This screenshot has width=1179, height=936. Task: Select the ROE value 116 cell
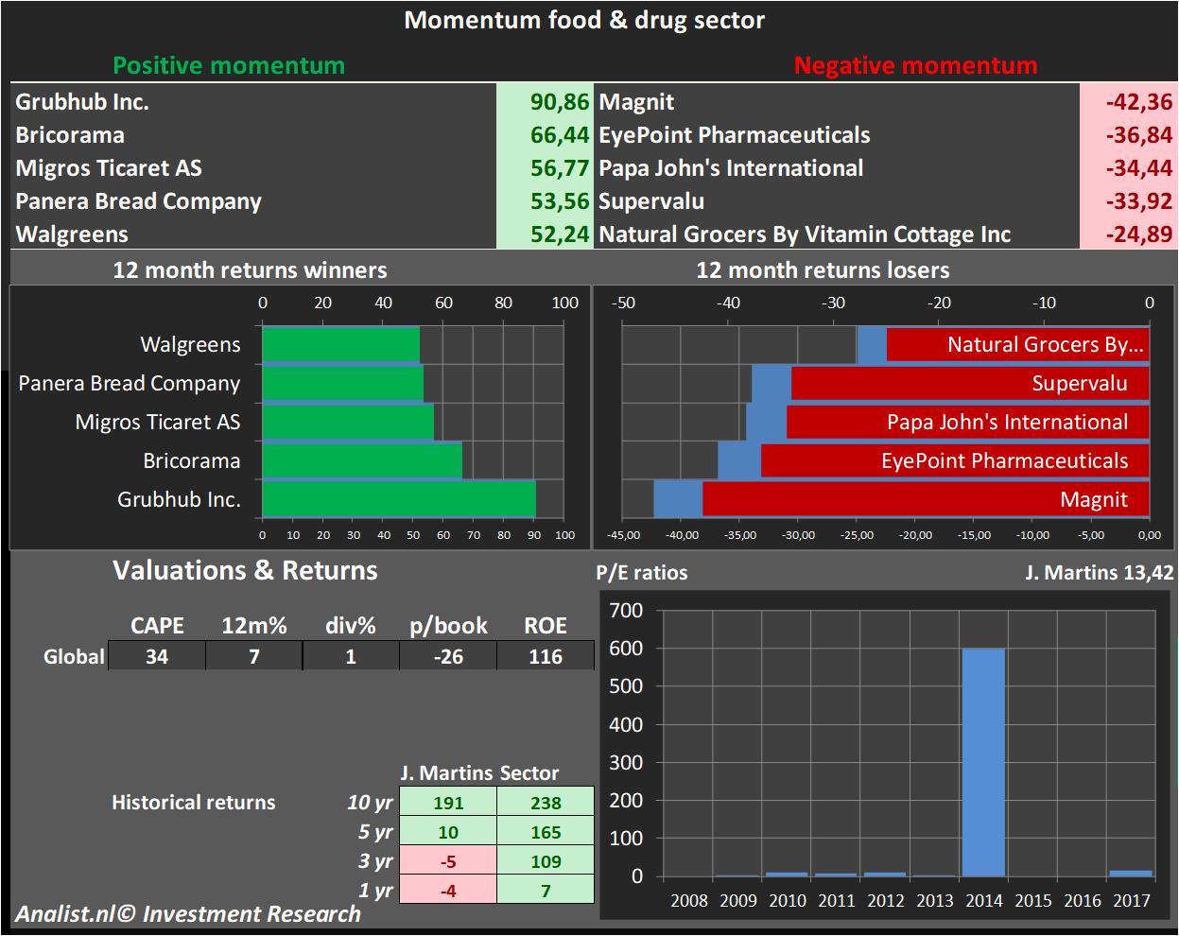pos(546,656)
